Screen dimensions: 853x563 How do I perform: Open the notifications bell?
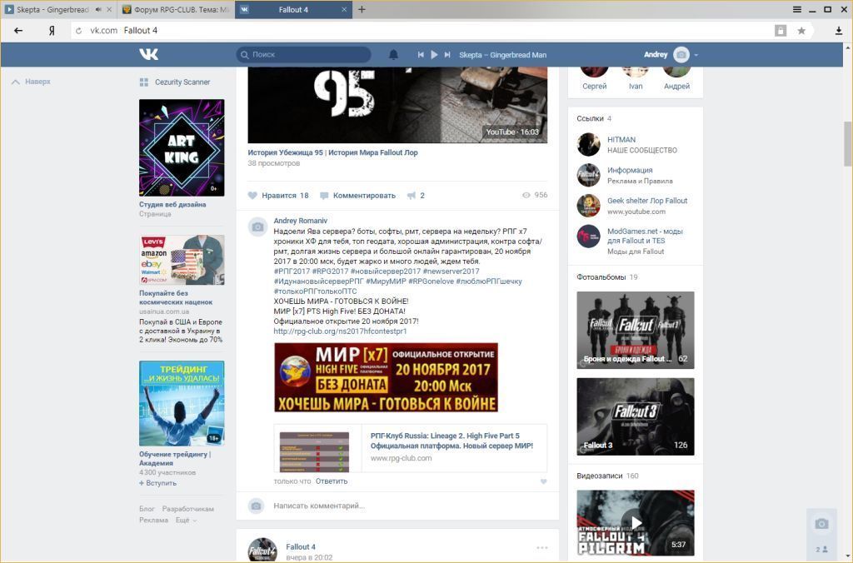coord(393,54)
